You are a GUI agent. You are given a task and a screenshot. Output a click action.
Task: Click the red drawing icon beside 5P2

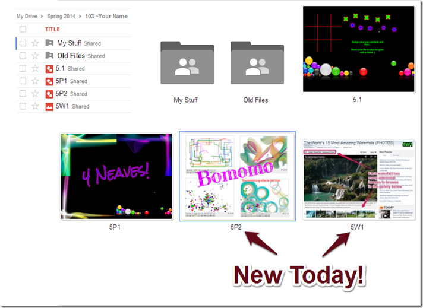click(x=49, y=94)
